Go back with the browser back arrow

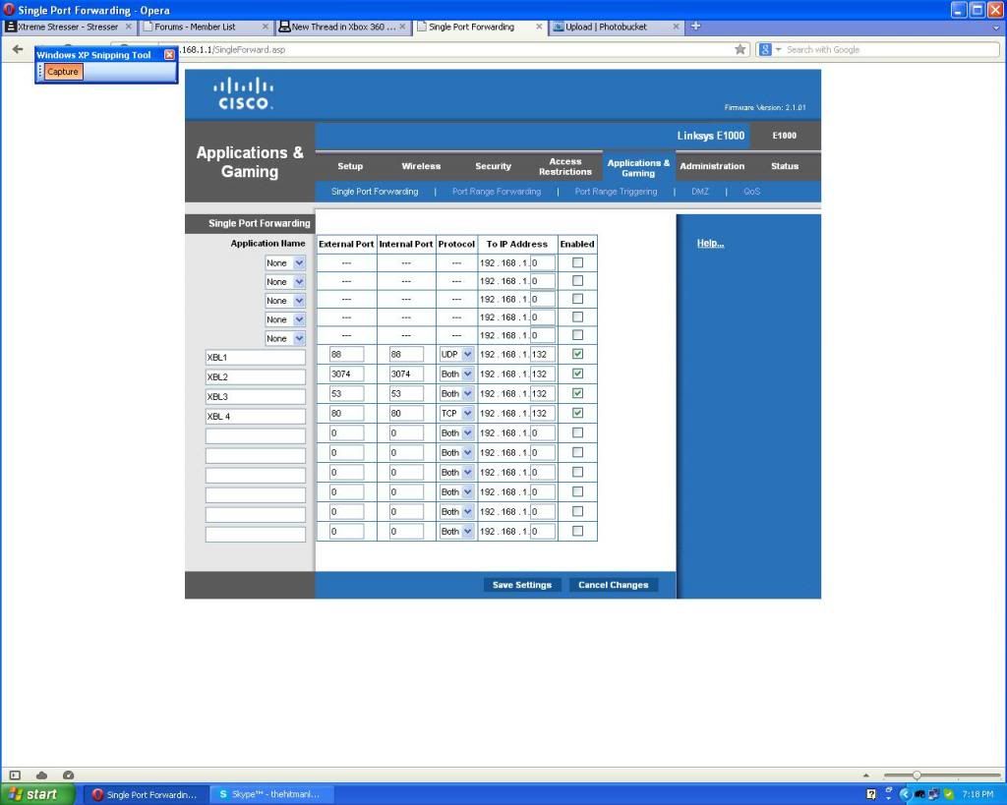18,49
